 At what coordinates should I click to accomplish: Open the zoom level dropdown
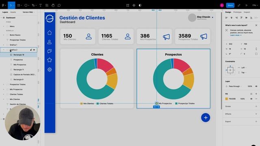[x=255, y=5]
